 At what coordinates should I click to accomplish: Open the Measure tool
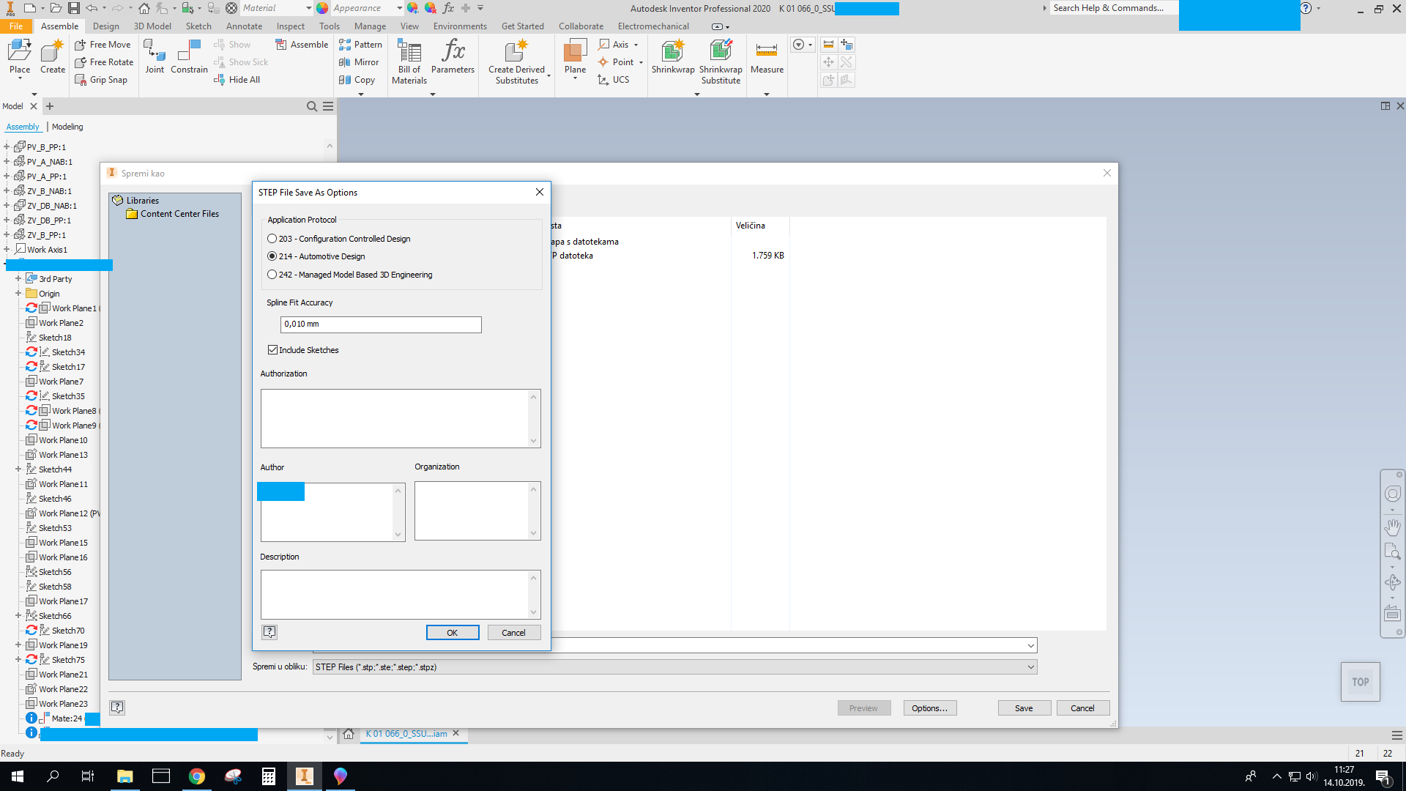point(766,59)
